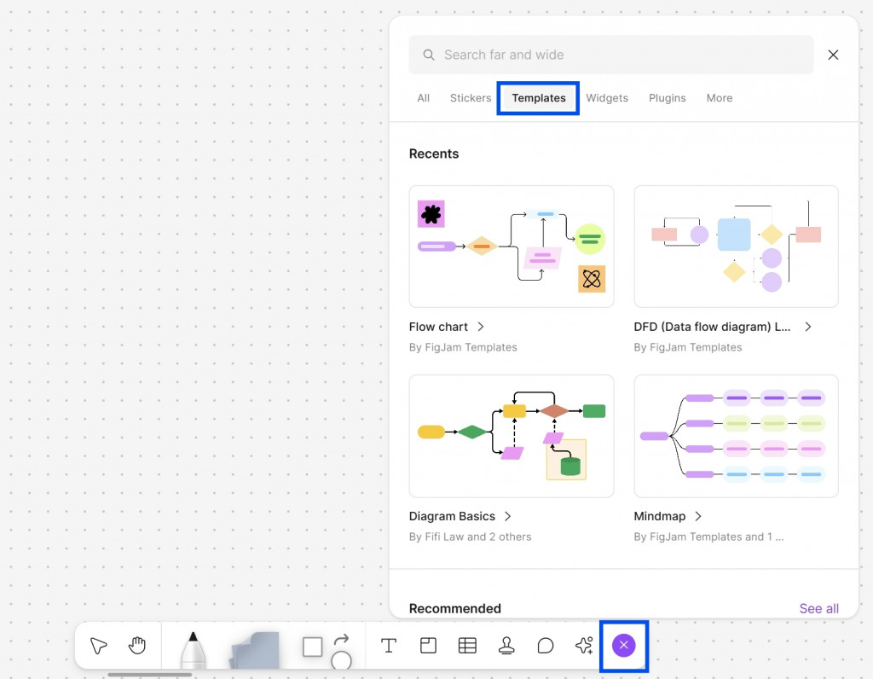Click the 'Diagram Basics' title
Viewport: 873px width, 679px height.
pyautogui.click(x=452, y=516)
